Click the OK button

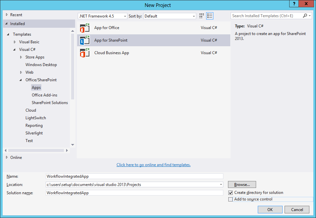(270, 209)
